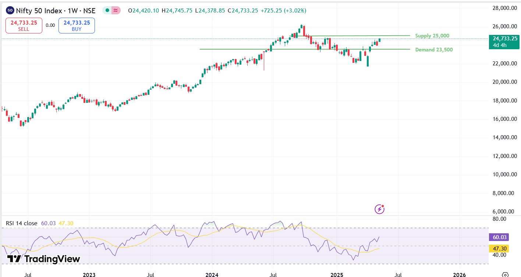
Task: Click the High value H24,745.75
Action: (177, 11)
